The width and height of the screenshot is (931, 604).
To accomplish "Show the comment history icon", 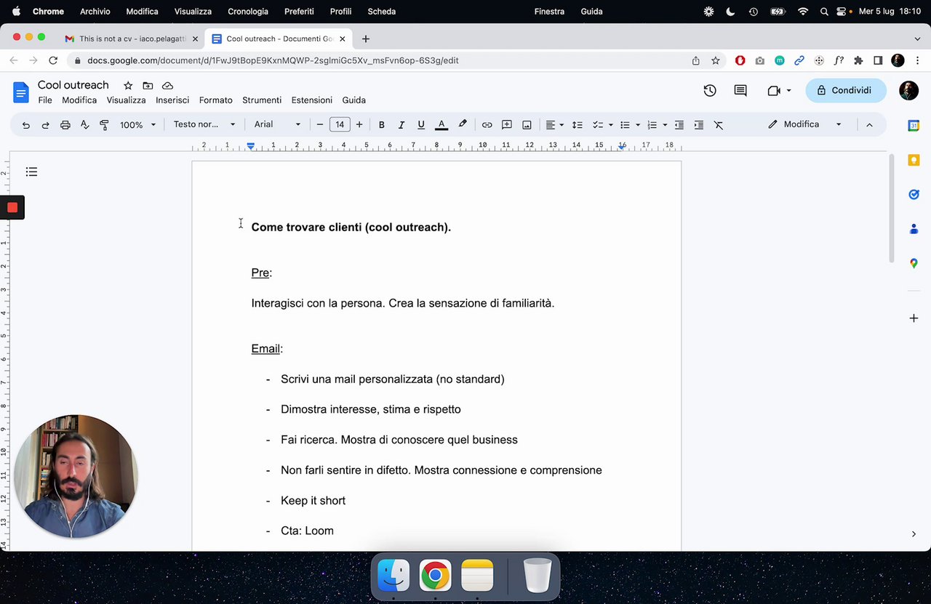I will point(740,90).
